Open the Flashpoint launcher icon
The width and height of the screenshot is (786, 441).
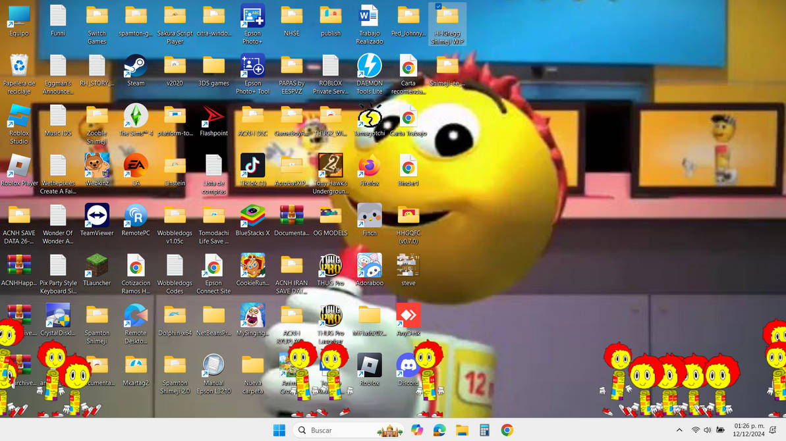click(x=213, y=120)
